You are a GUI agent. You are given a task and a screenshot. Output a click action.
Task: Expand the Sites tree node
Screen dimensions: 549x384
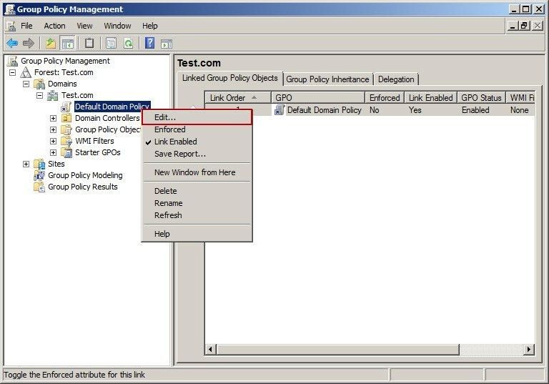tap(26, 164)
